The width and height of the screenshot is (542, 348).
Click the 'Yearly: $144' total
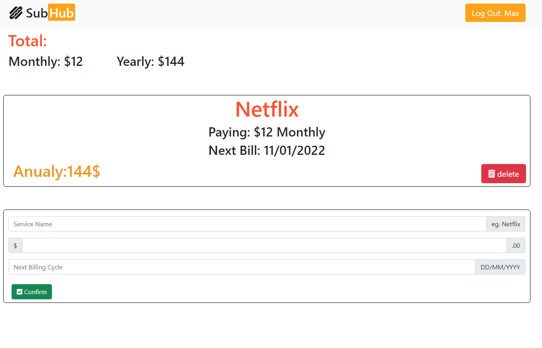tap(151, 61)
